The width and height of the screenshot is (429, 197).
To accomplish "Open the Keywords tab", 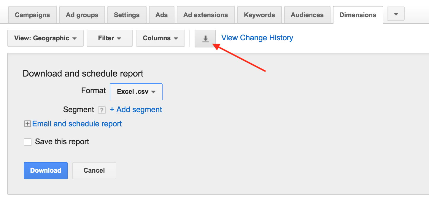I will (x=259, y=15).
